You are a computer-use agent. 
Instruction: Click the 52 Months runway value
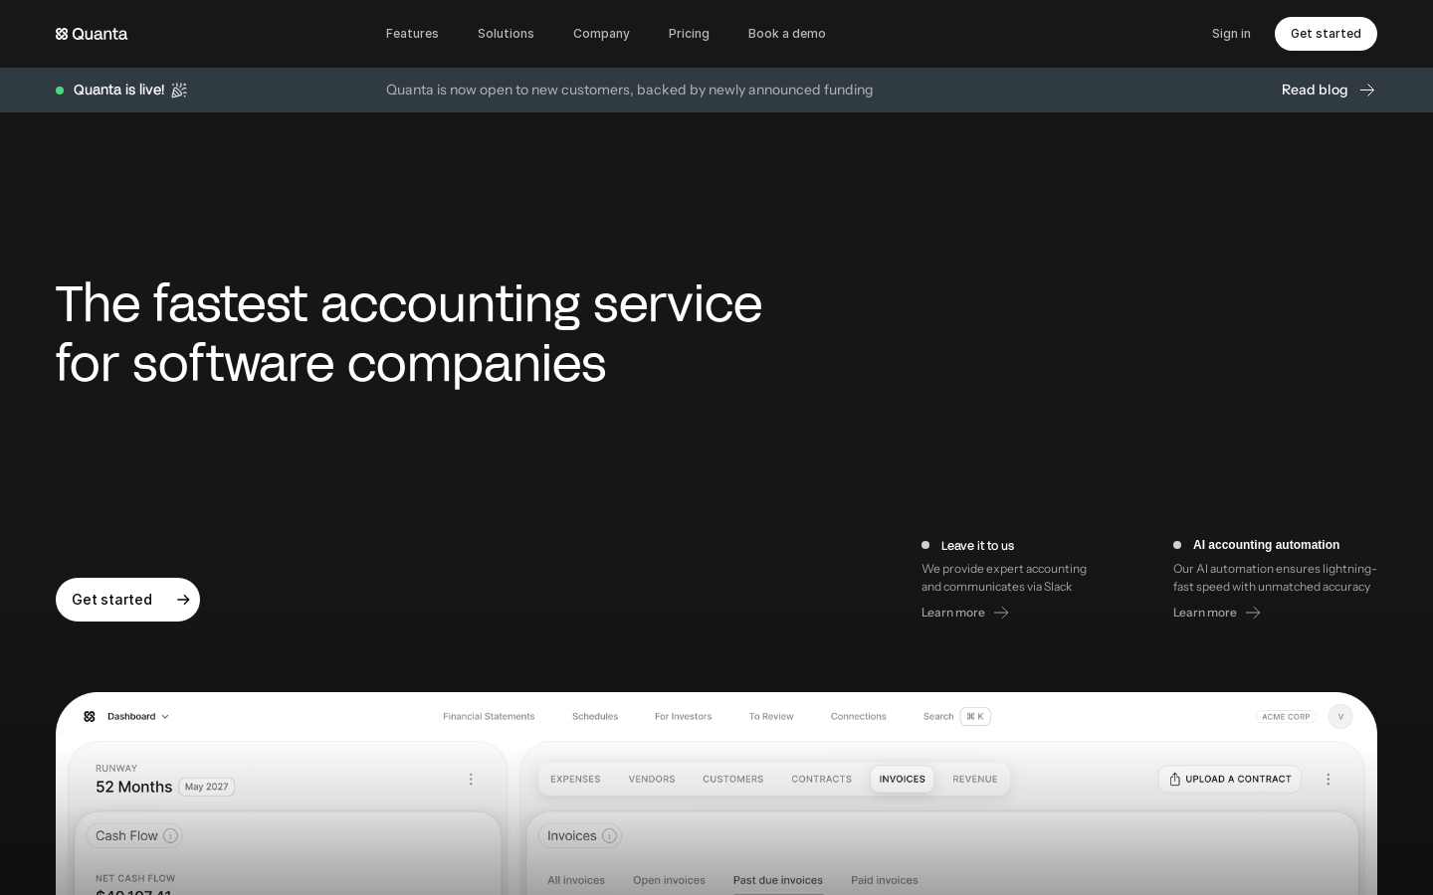point(133,787)
